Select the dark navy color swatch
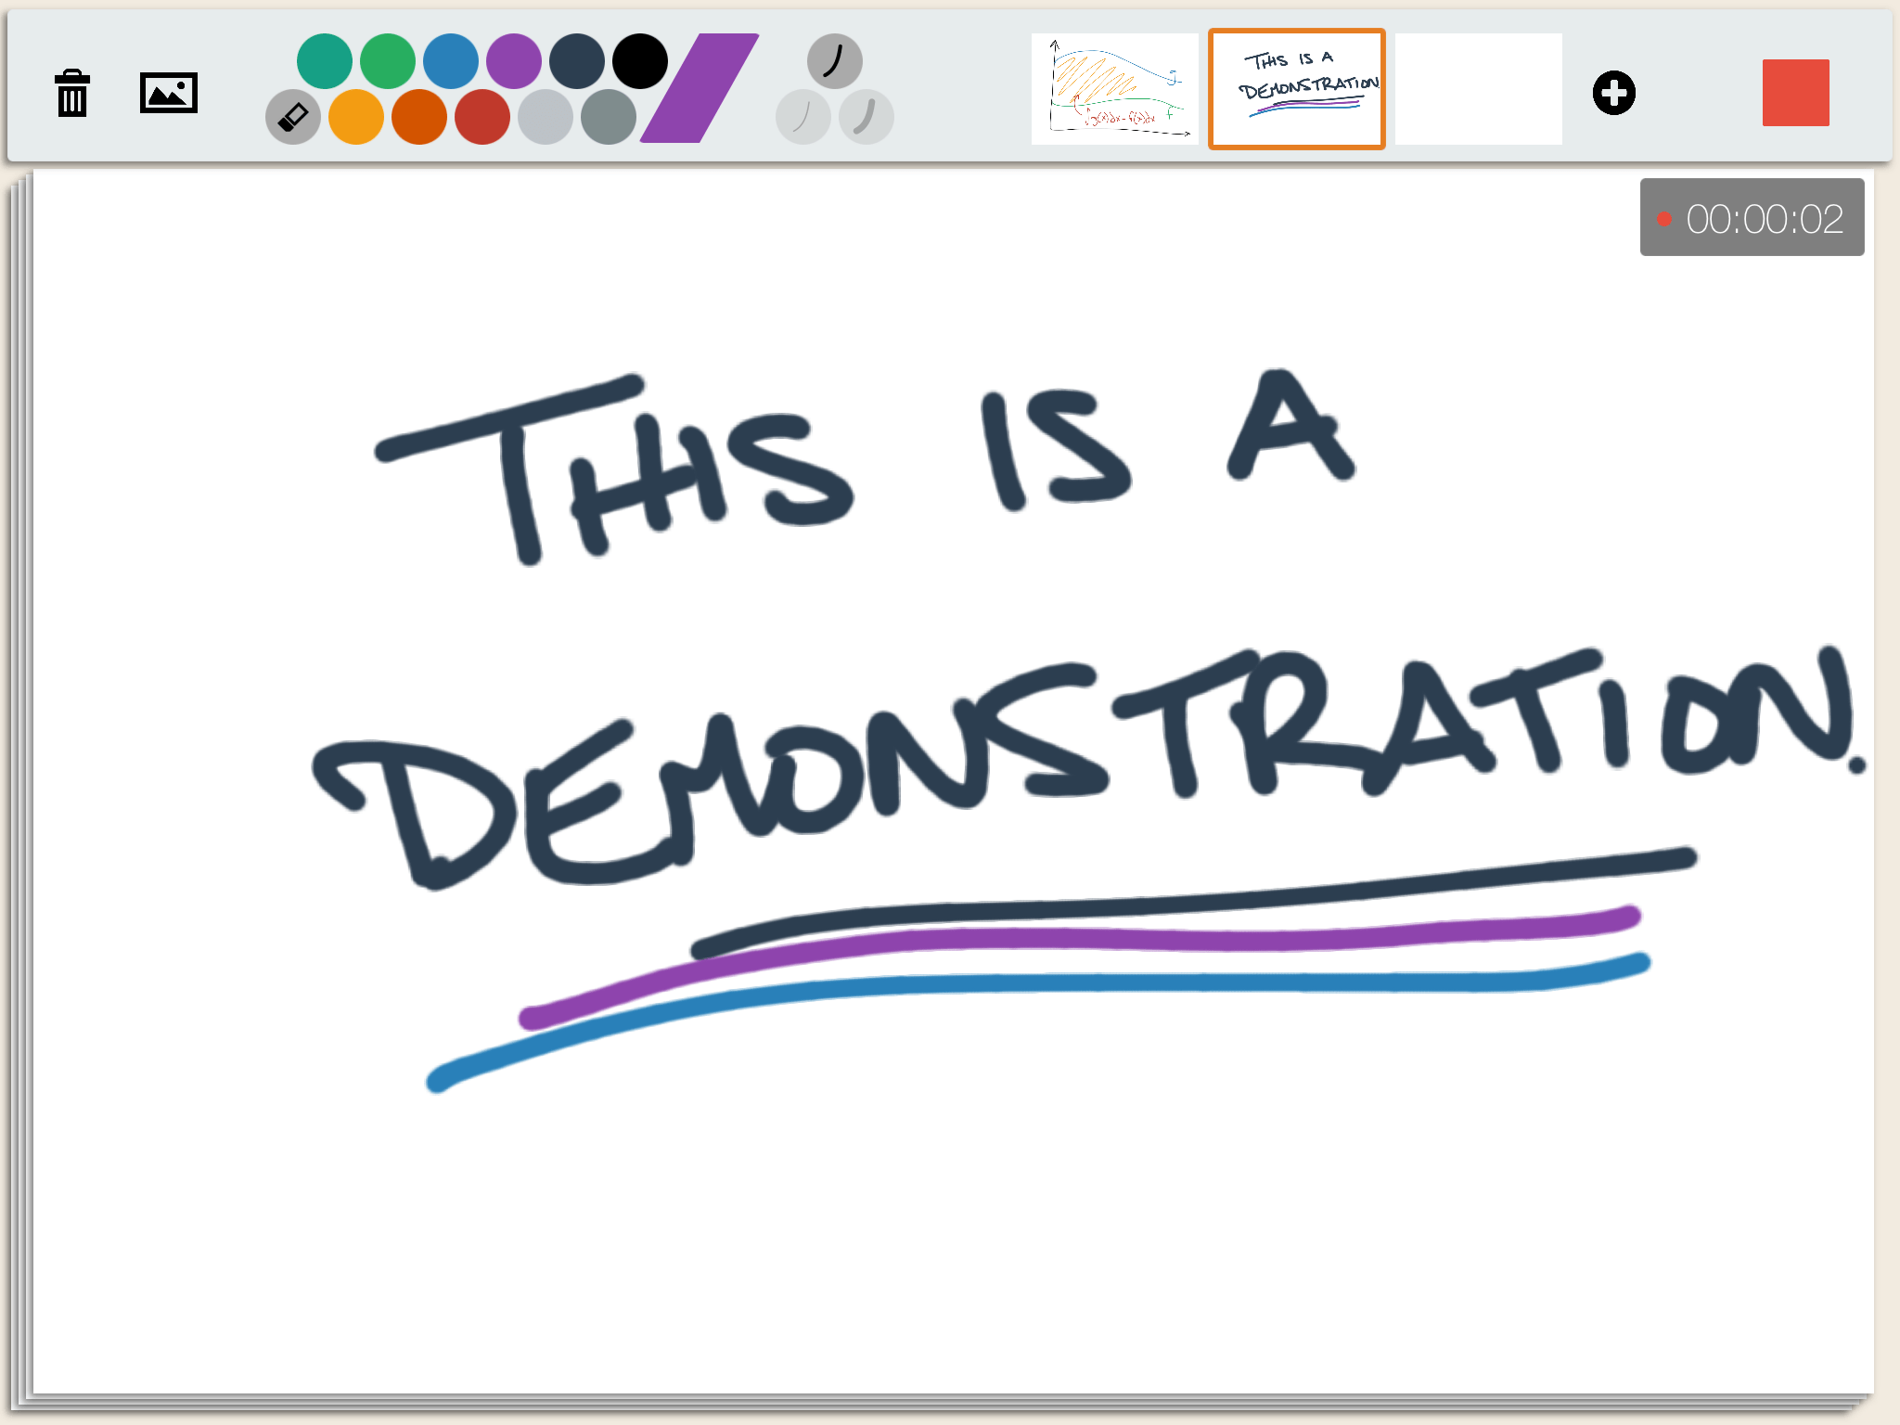 coord(577,61)
